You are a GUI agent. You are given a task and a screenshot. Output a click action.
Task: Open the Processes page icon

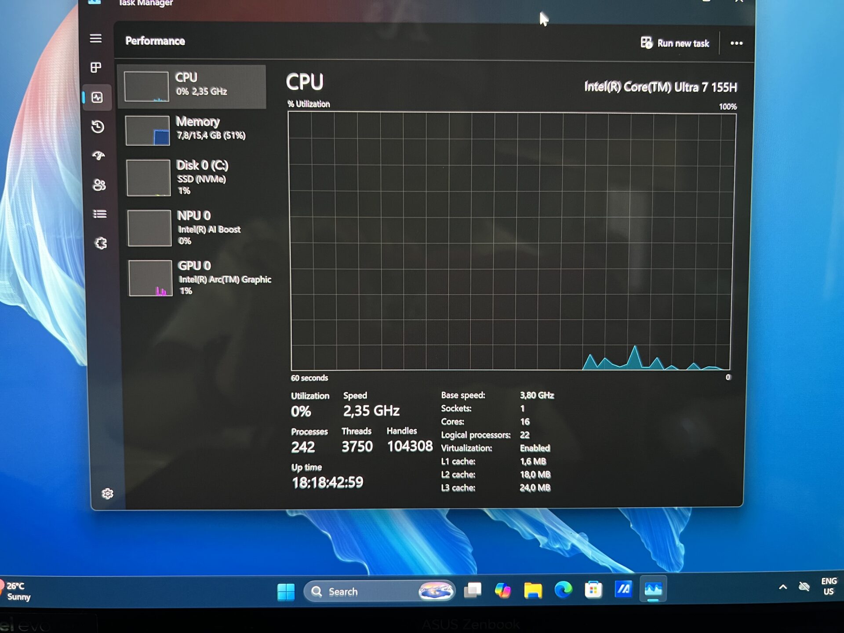coord(96,68)
